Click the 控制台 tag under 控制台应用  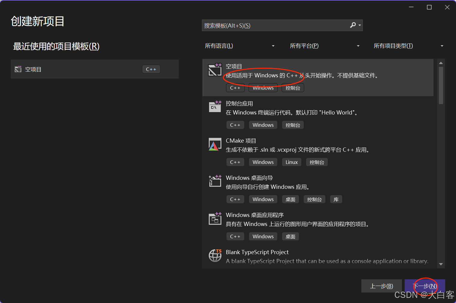coord(292,125)
